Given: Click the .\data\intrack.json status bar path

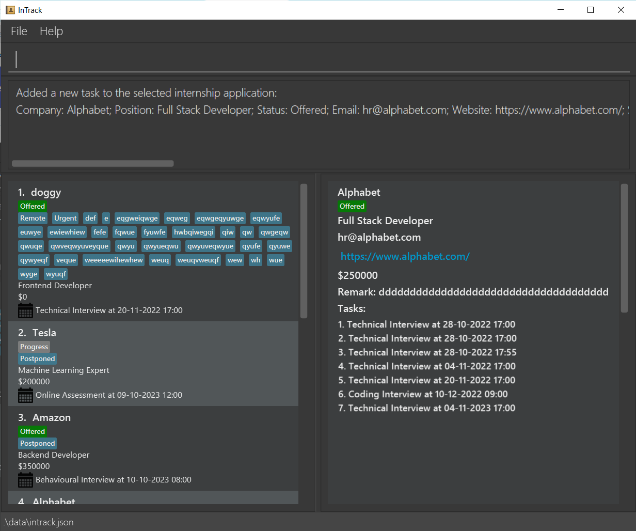Looking at the screenshot, I should pyautogui.click(x=39, y=522).
